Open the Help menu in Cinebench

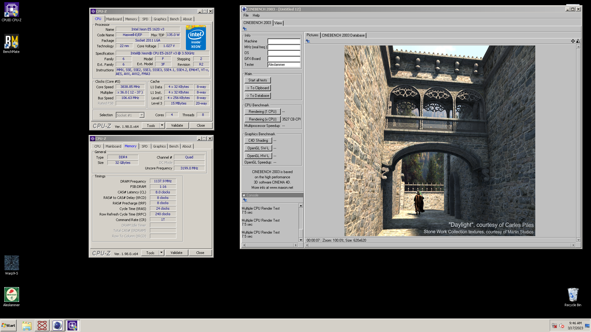[256, 15]
